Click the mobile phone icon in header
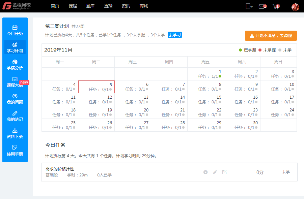 tap(249, 6)
